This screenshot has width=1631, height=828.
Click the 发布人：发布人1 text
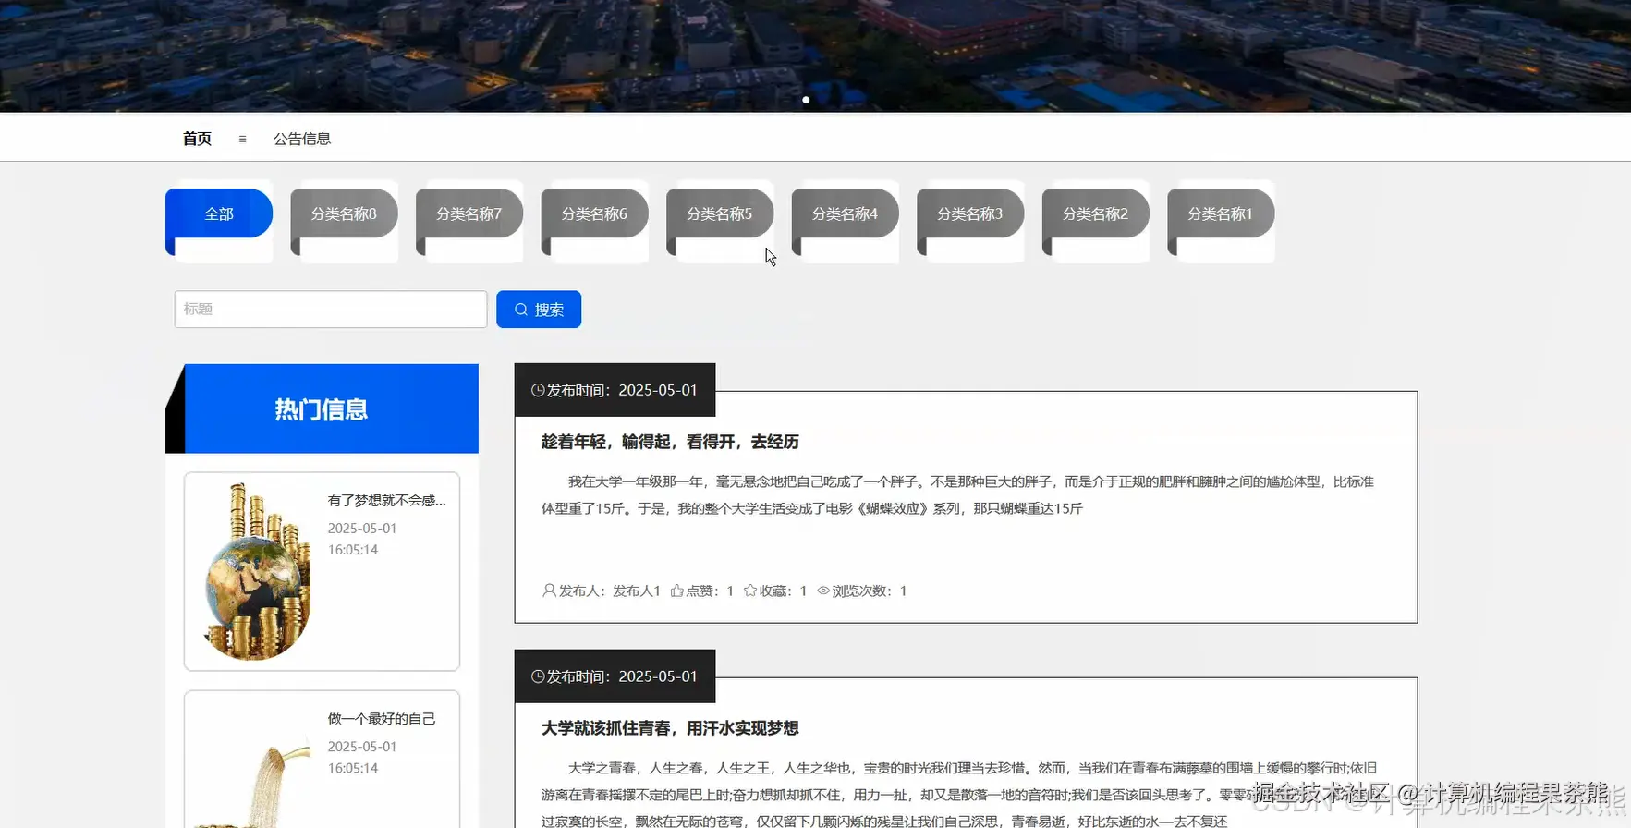(x=610, y=591)
